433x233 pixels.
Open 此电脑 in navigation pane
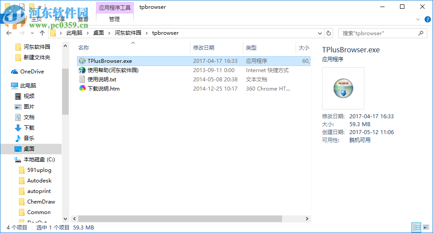tap(24, 85)
